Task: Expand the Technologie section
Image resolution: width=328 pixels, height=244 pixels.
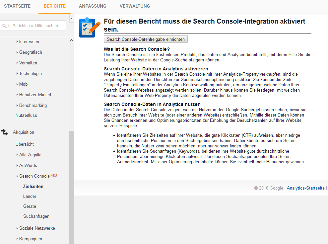Action: point(29,73)
